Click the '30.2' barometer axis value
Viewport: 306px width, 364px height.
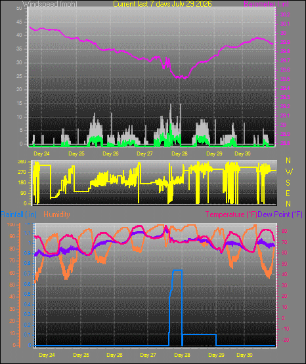click(x=285, y=14)
